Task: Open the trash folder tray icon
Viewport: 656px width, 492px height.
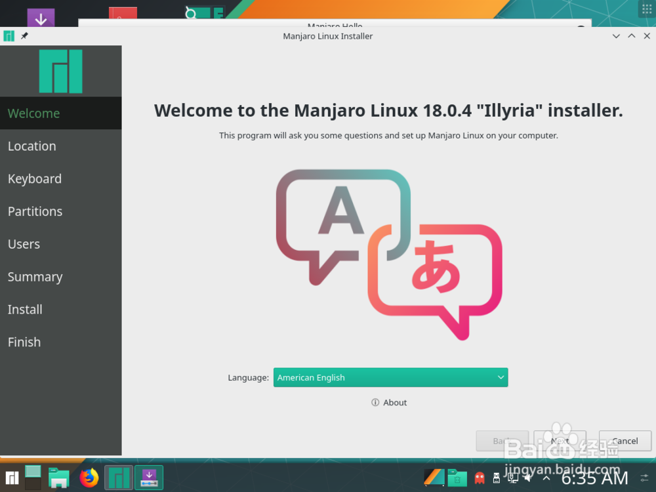Action: 457,478
